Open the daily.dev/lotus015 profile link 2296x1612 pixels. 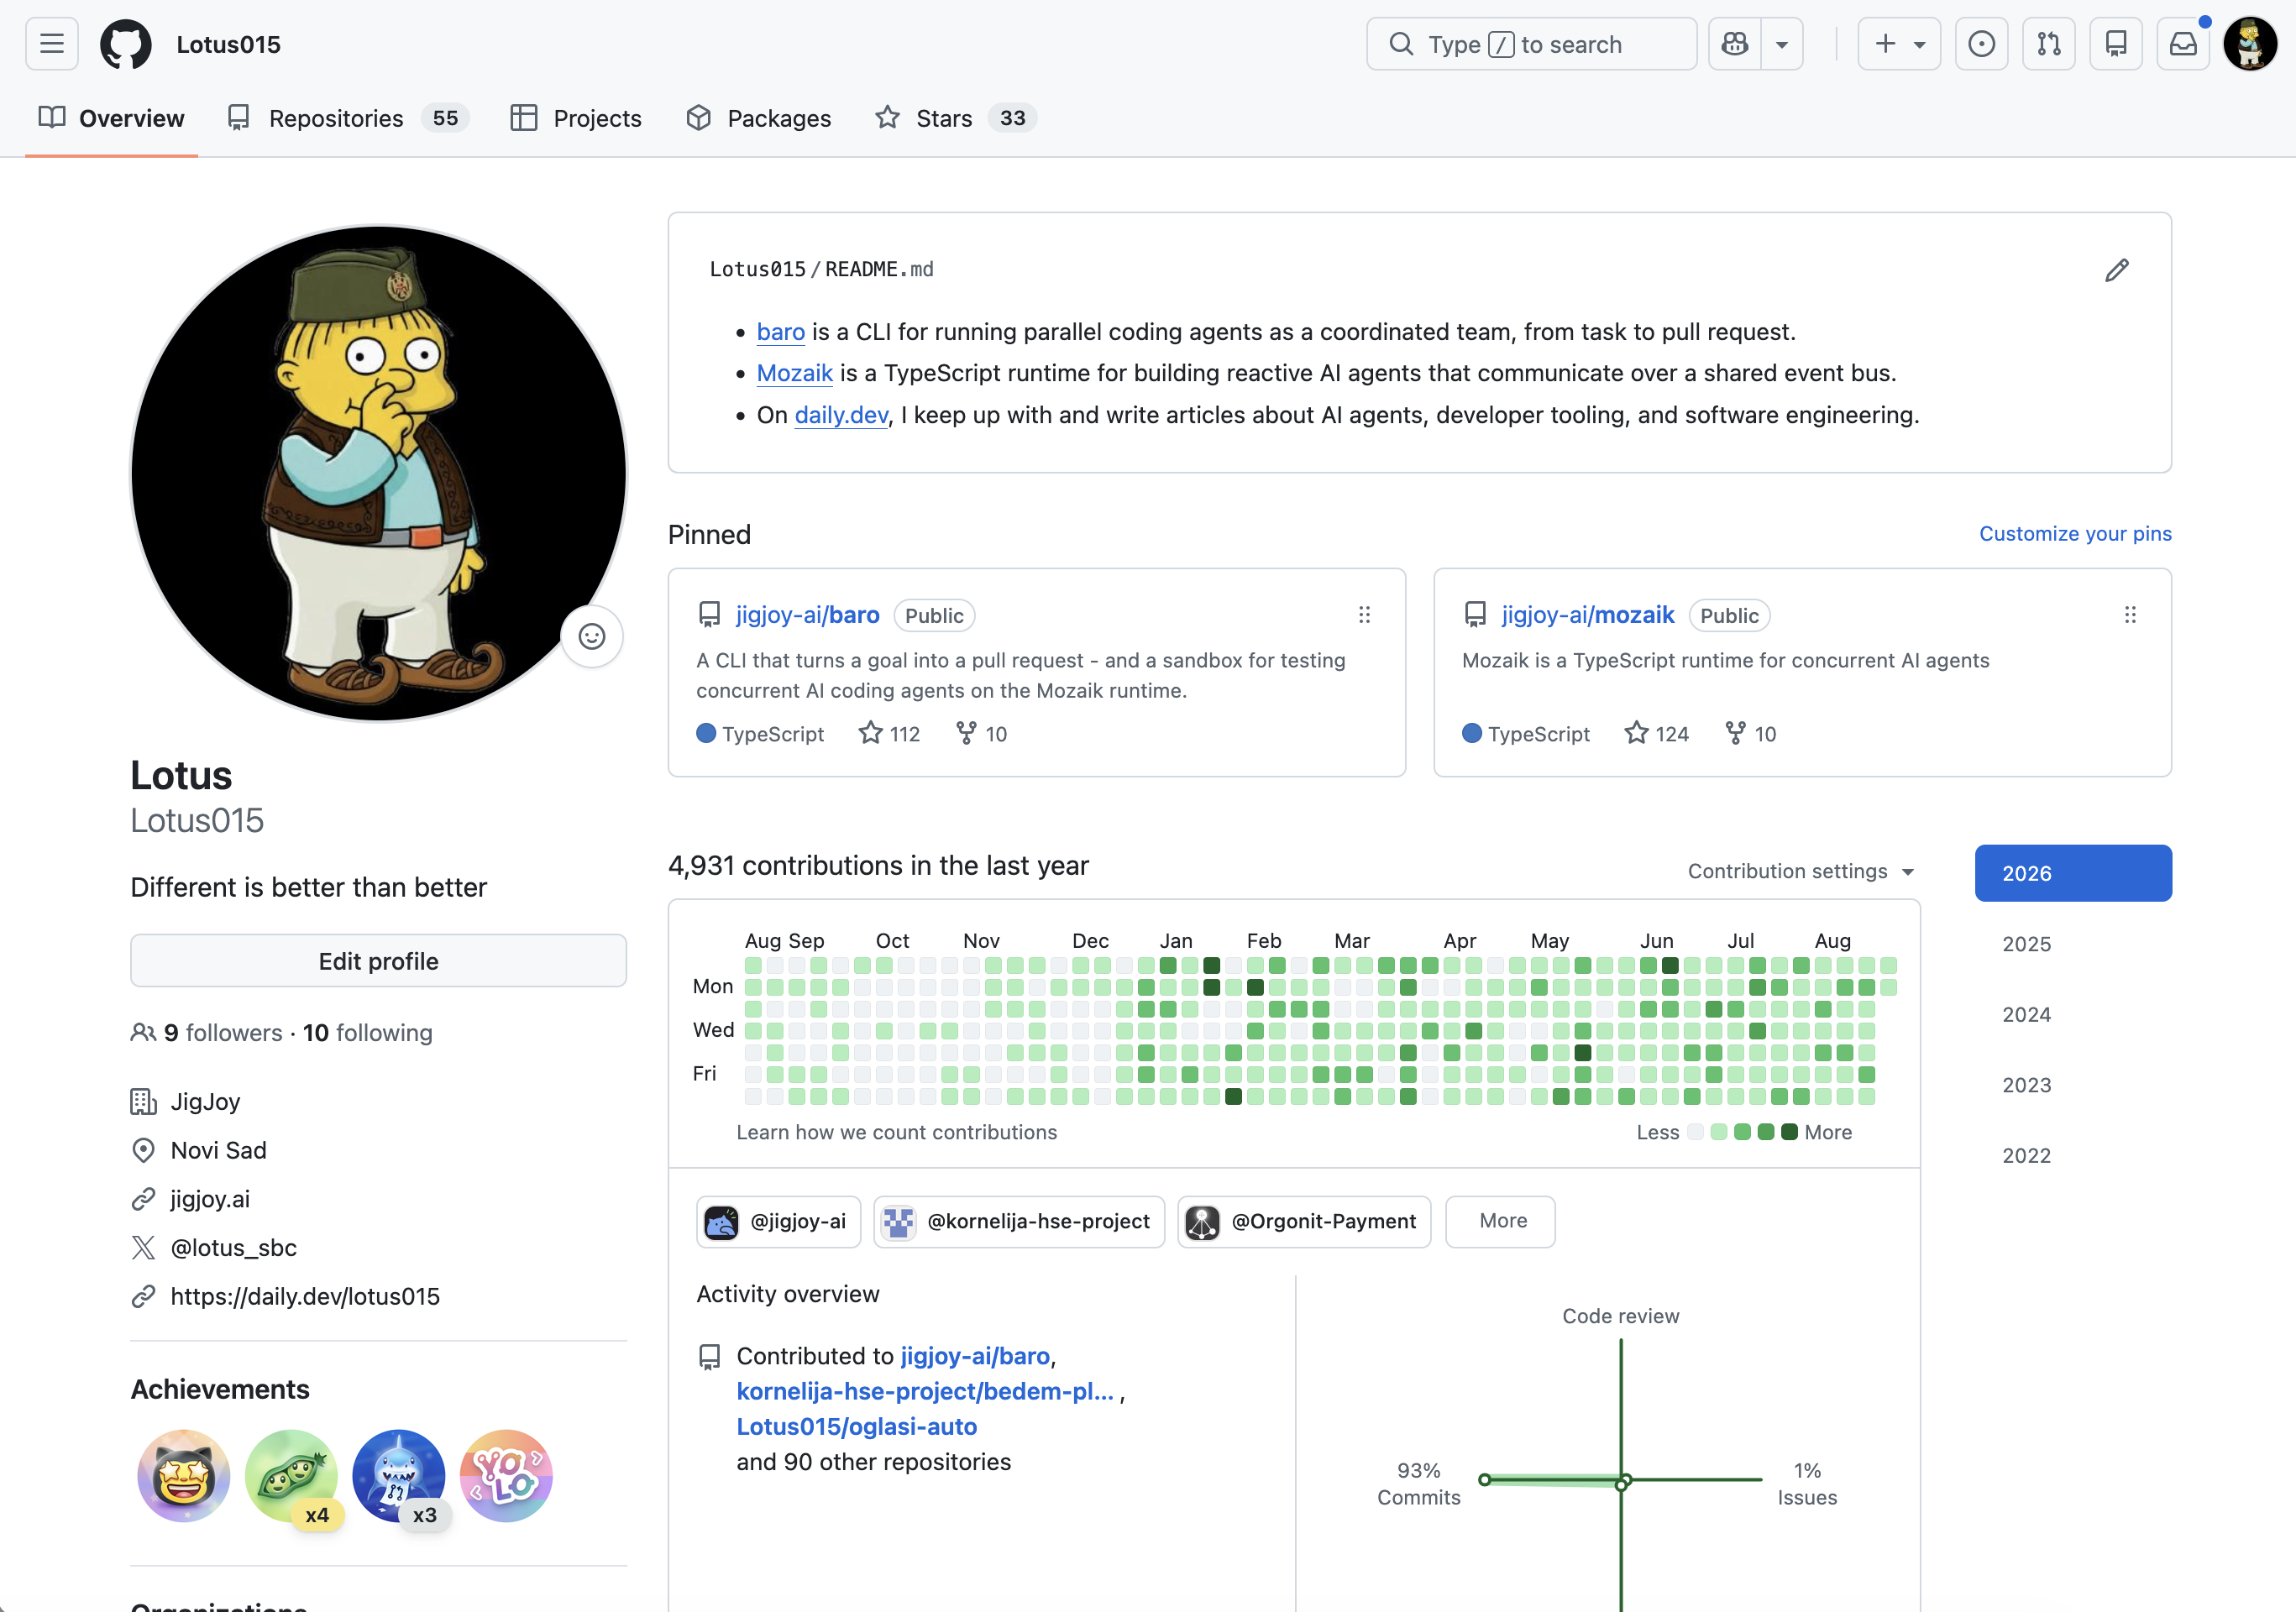pyautogui.click(x=305, y=1297)
